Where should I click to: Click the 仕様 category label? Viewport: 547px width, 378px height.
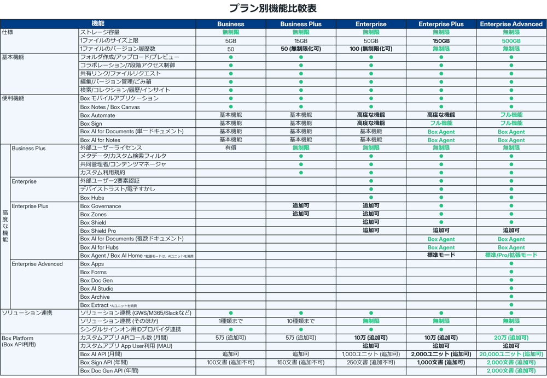pos(7,32)
